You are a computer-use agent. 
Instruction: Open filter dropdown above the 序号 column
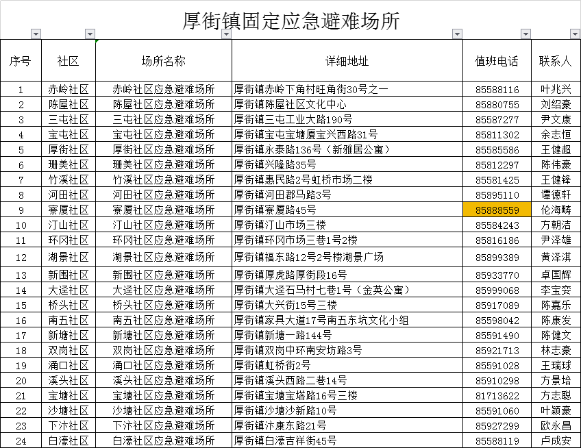click(x=35, y=34)
